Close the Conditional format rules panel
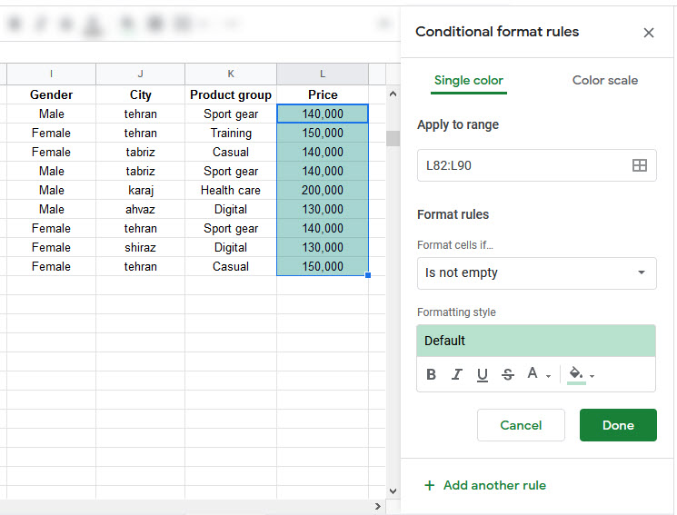 point(648,33)
